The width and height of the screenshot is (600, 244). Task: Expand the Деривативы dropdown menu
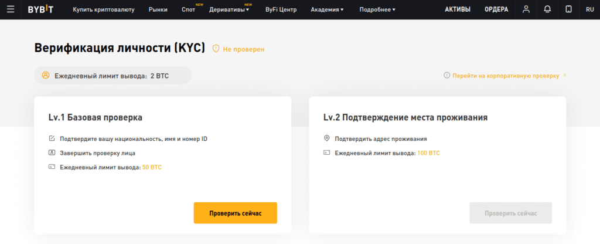point(231,10)
